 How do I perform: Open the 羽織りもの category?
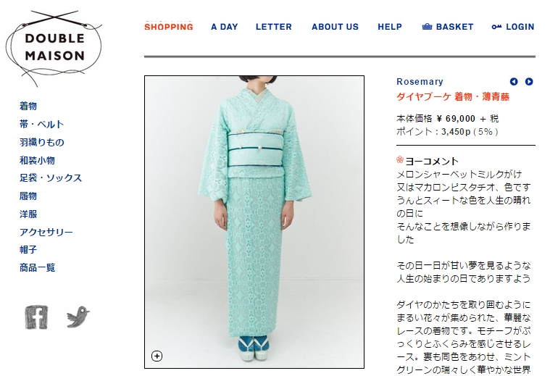(x=42, y=142)
